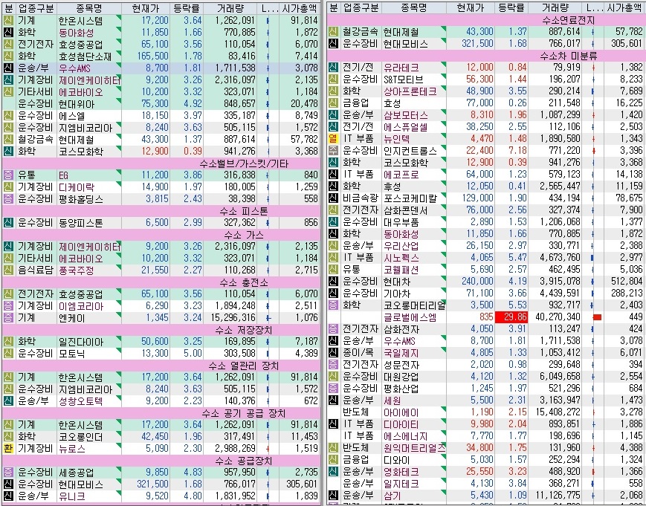Click the 에스에너지 stock name
The height and width of the screenshot is (506, 646).
point(405,436)
